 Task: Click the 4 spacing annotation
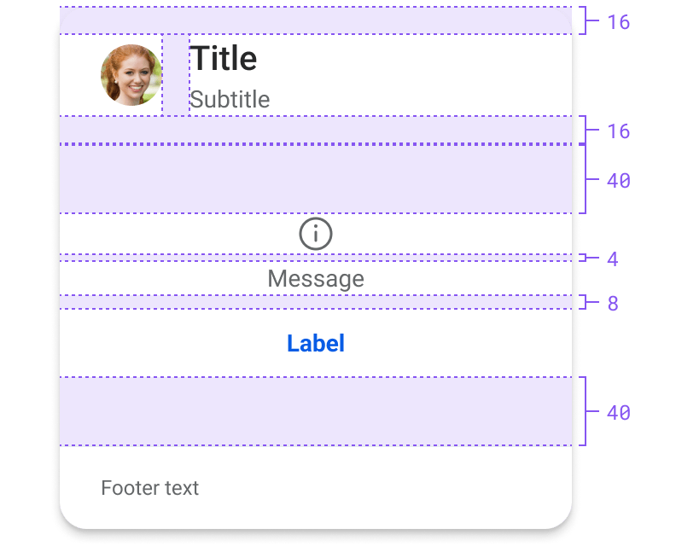pyautogui.click(x=613, y=259)
